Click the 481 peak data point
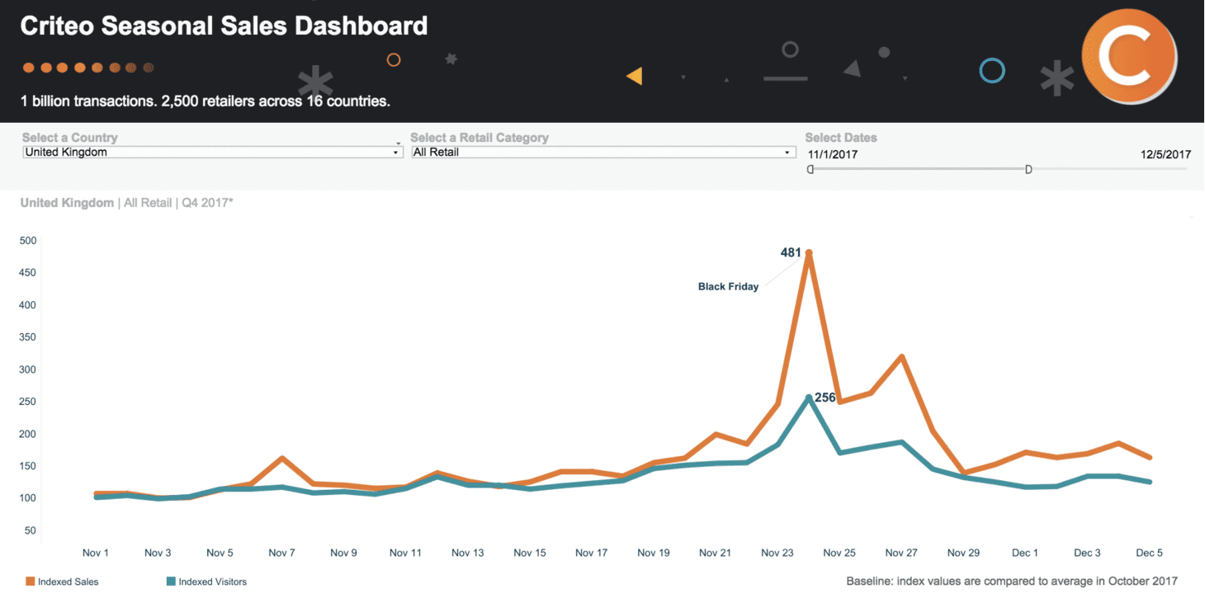Viewport: 1205px width, 612px height. pyautogui.click(x=809, y=253)
